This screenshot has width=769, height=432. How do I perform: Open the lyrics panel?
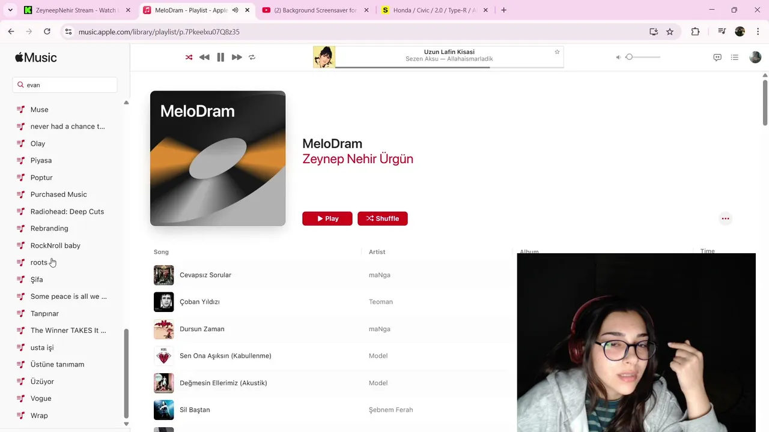click(717, 57)
